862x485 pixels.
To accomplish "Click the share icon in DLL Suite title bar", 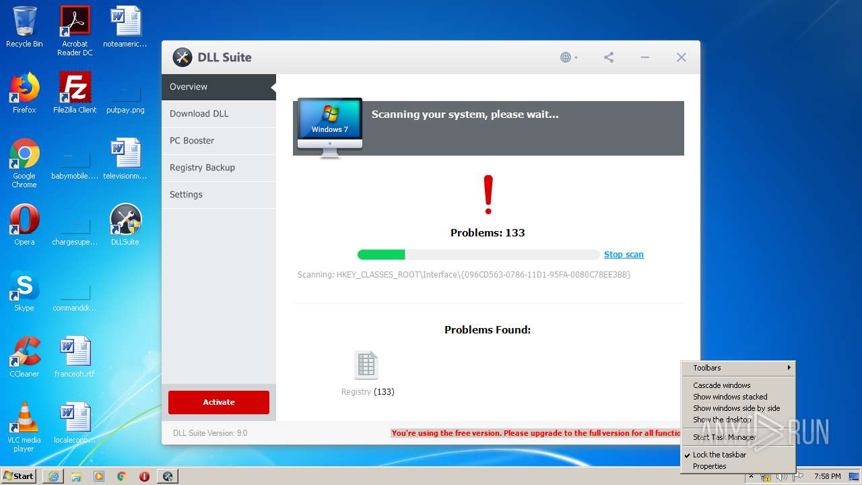I will point(609,57).
